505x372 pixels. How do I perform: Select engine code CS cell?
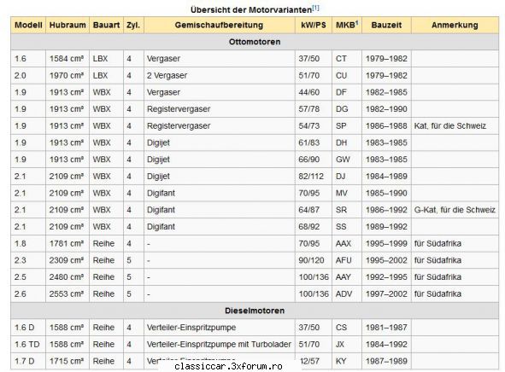point(347,328)
